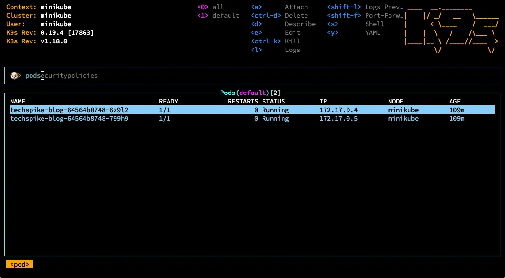Click the <y> YAML shortcut

tap(354, 33)
